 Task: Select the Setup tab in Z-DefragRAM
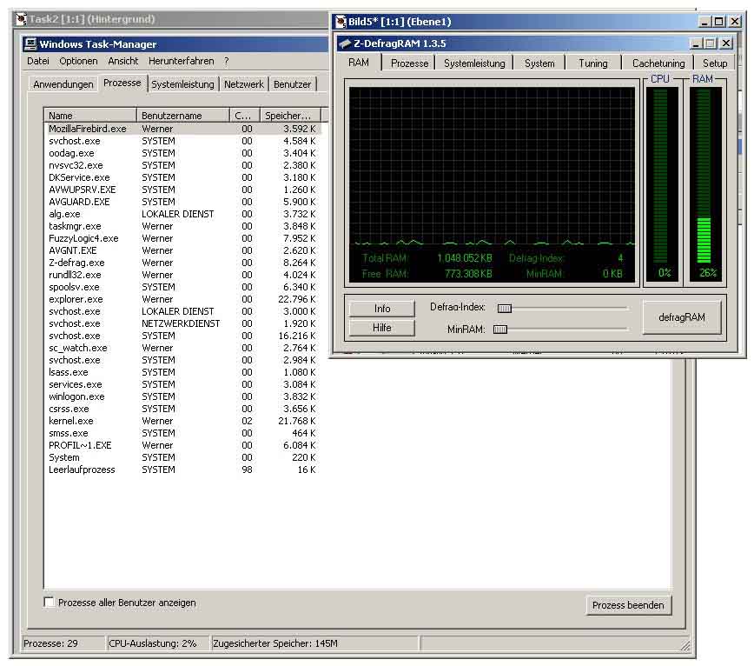(714, 63)
